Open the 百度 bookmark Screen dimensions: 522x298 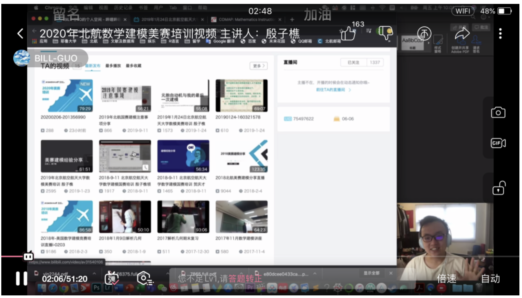(x=248, y=41)
